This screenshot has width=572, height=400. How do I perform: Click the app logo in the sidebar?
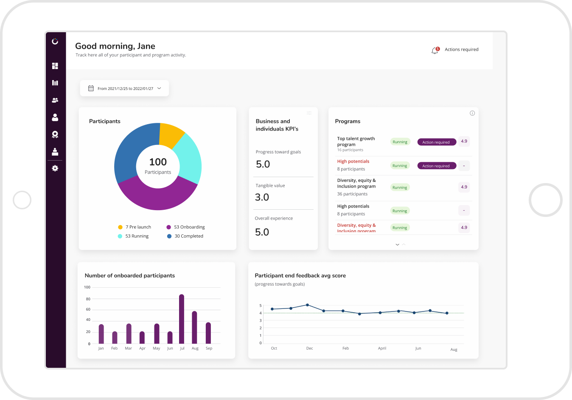click(x=55, y=41)
